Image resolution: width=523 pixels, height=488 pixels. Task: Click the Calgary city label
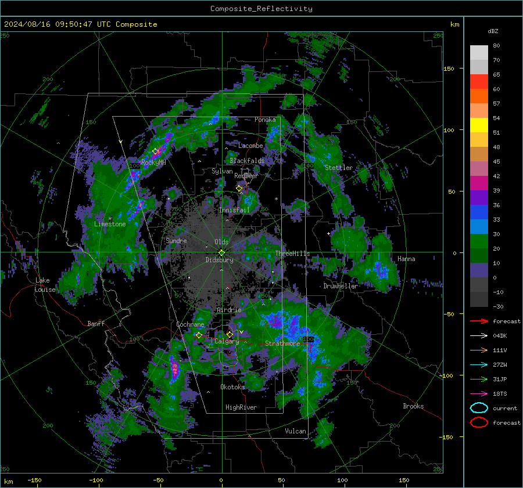[x=227, y=341]
